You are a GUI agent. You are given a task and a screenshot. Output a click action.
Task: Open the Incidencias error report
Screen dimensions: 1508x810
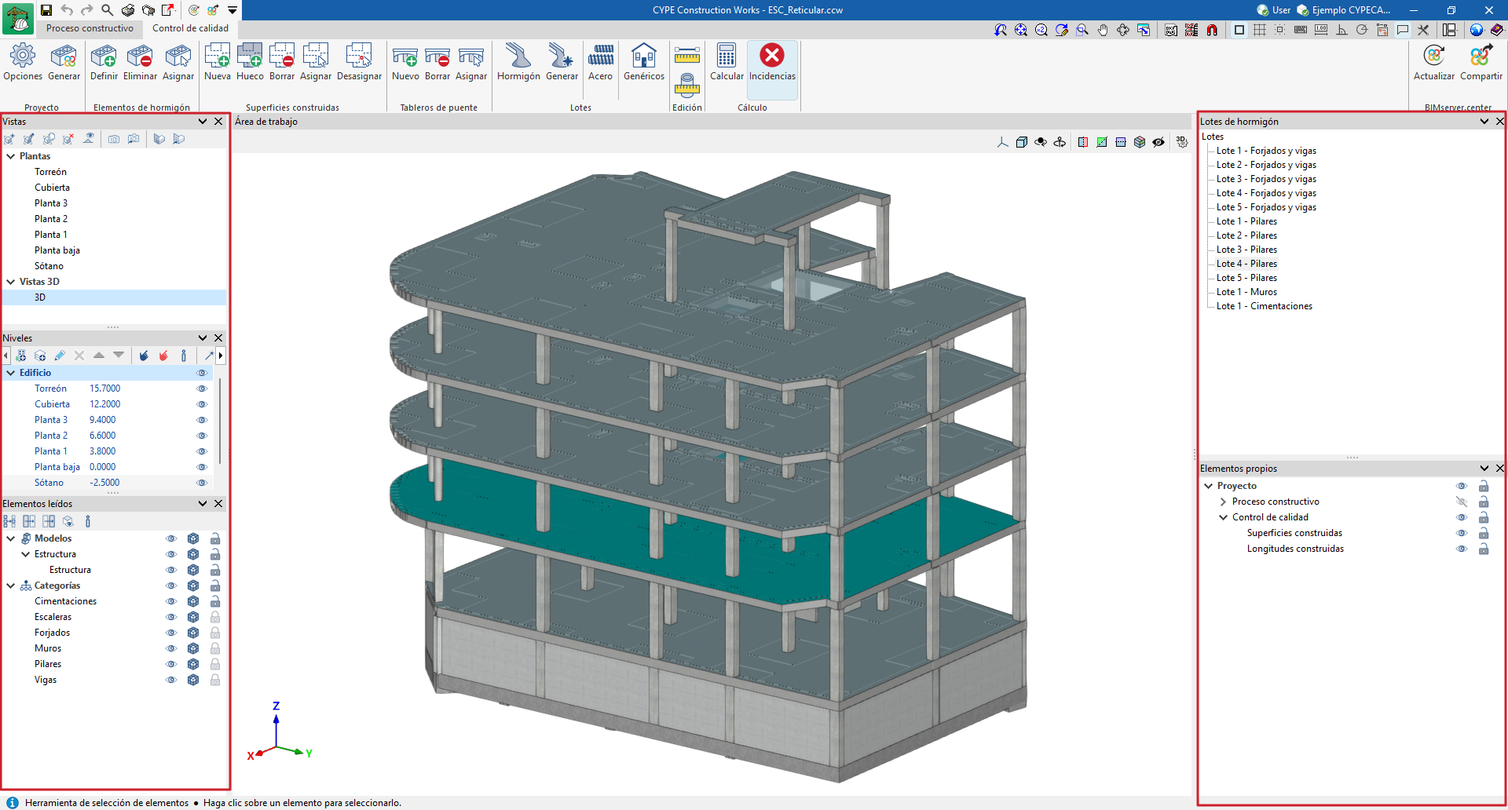[x=771, y=57]
